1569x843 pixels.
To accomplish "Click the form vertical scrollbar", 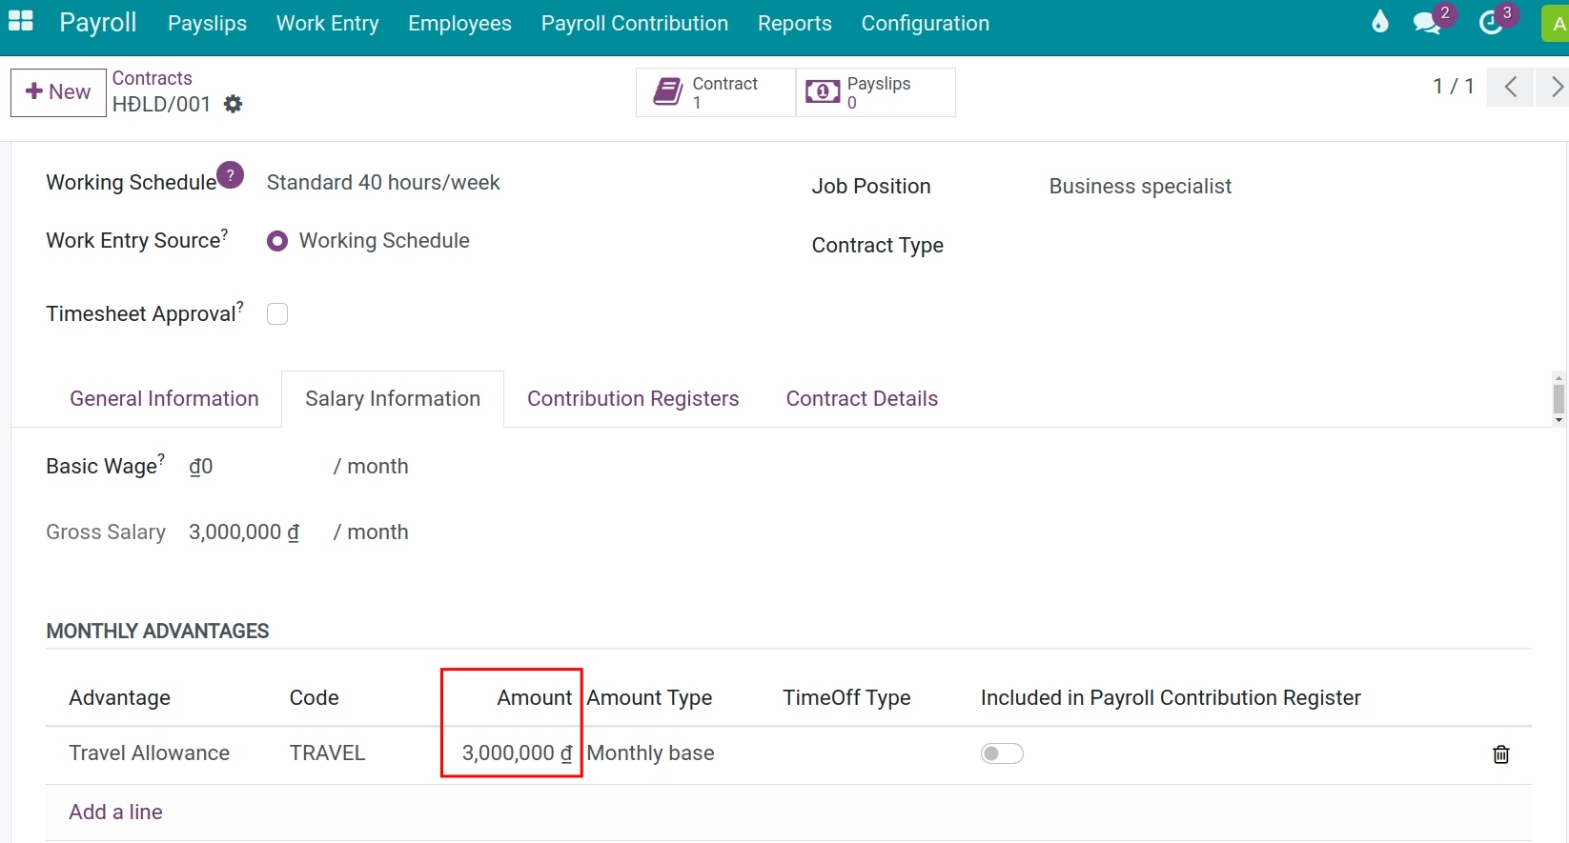I will click(1559, 398).
